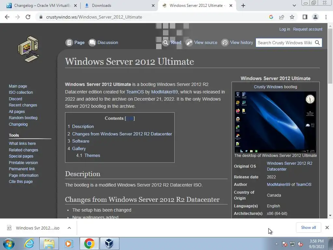Click the search magnifier in wiki search box

tap(317, 43)
